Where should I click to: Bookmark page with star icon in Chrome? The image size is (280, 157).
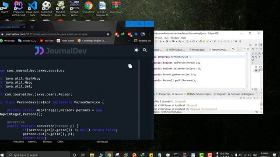click(x=108, y=34)
